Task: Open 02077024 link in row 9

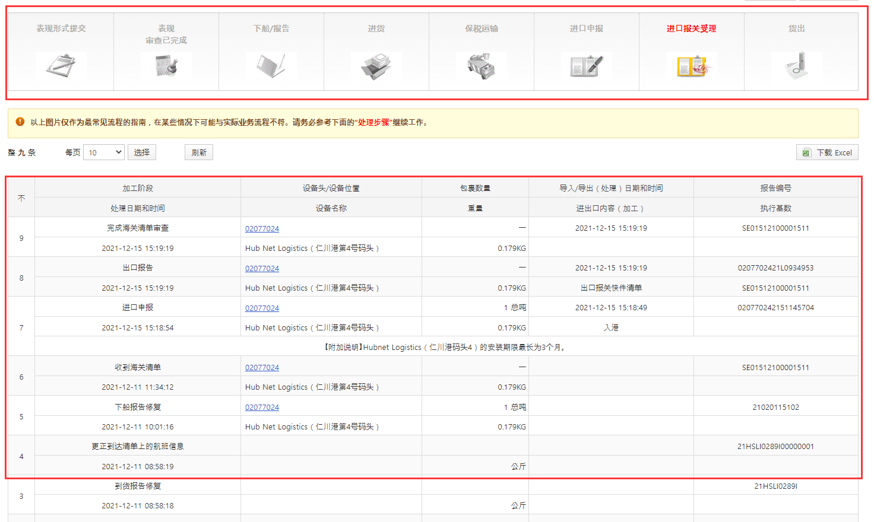Action: pos(262,229)
